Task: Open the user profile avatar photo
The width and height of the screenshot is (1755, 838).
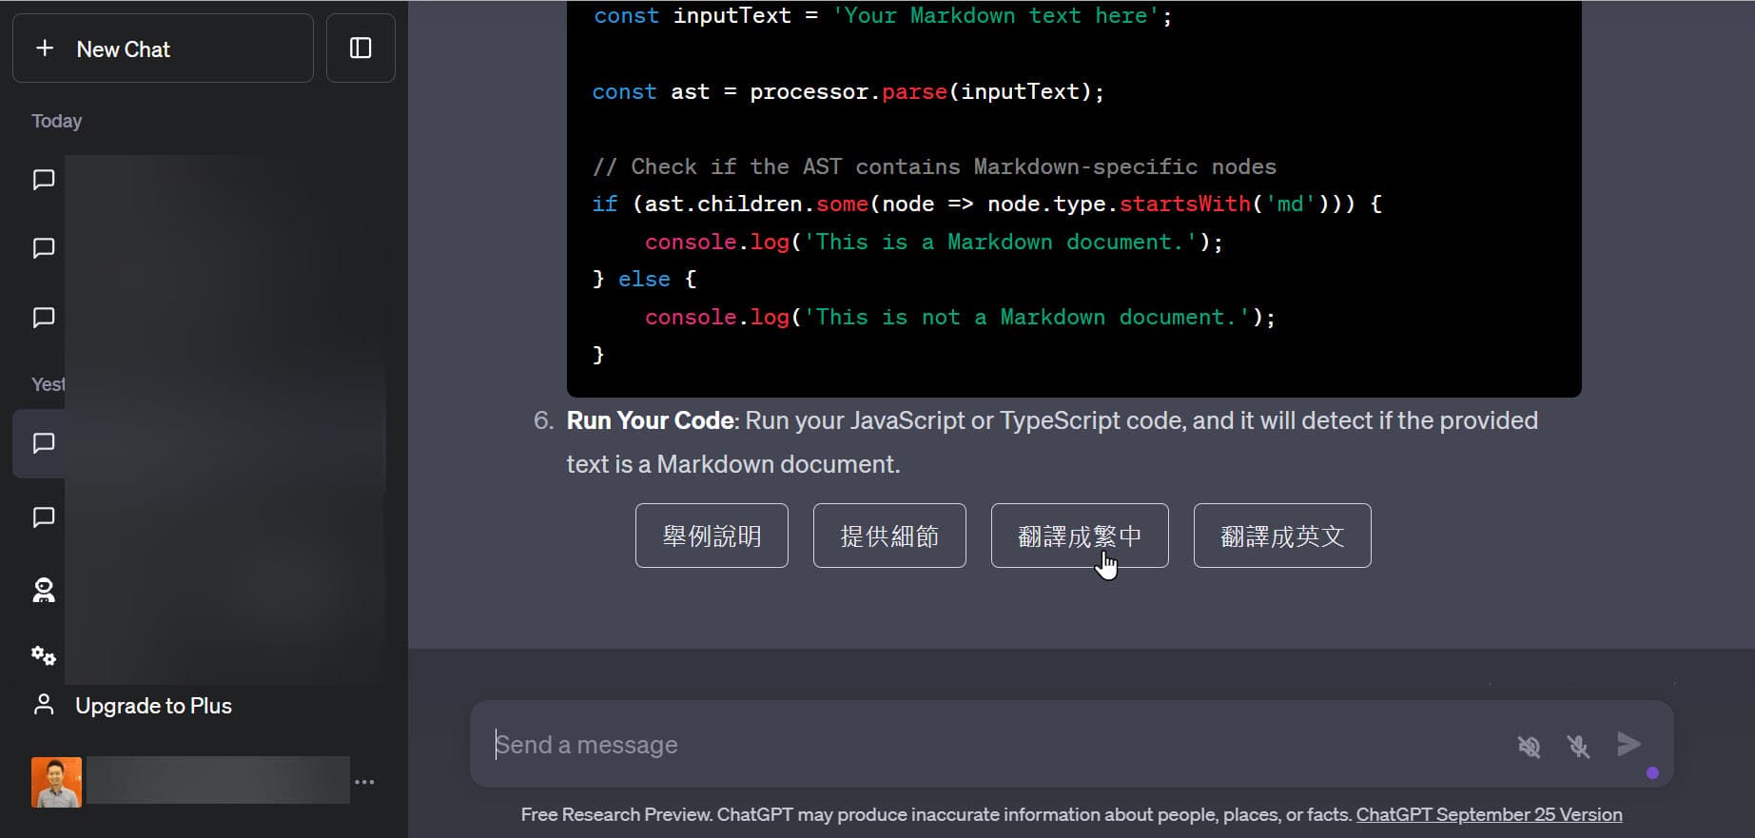Action: [56, 782]
